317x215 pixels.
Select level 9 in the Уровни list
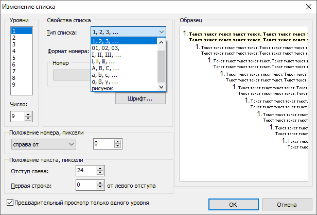(13, 85)
